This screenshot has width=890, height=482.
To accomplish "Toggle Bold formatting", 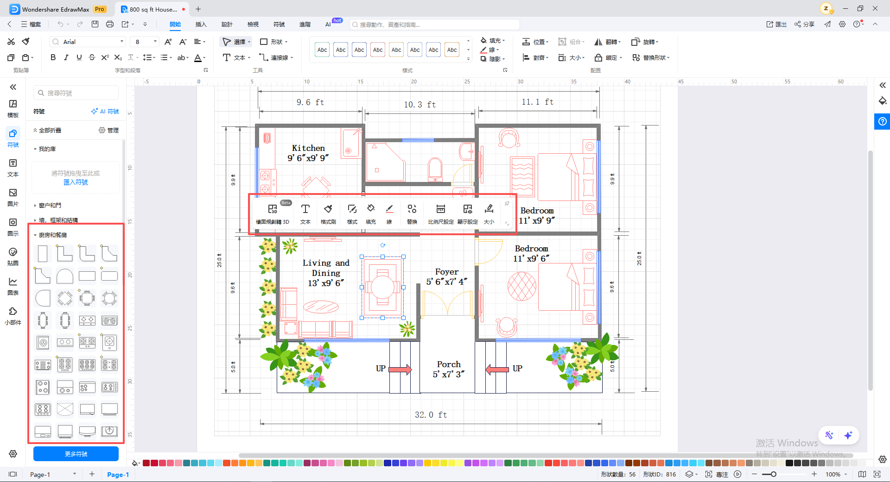I will [53, 57].
